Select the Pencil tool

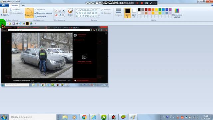pyautogui.click(x=56, y=11)
